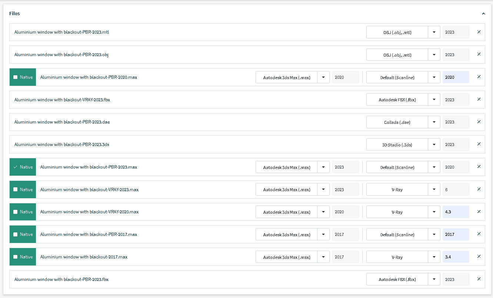Select file name Aluminium window with blackout-PBR-2023.mtl
Viewport: 493px width, 298px height.
coord(61,32)
